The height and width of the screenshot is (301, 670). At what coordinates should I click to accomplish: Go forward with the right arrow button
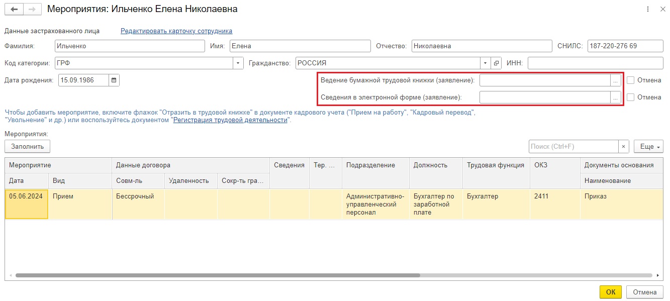[32, 9]
